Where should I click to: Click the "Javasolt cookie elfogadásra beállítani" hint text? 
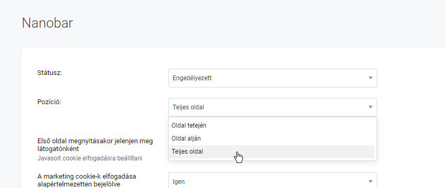[x=90, y=158]
